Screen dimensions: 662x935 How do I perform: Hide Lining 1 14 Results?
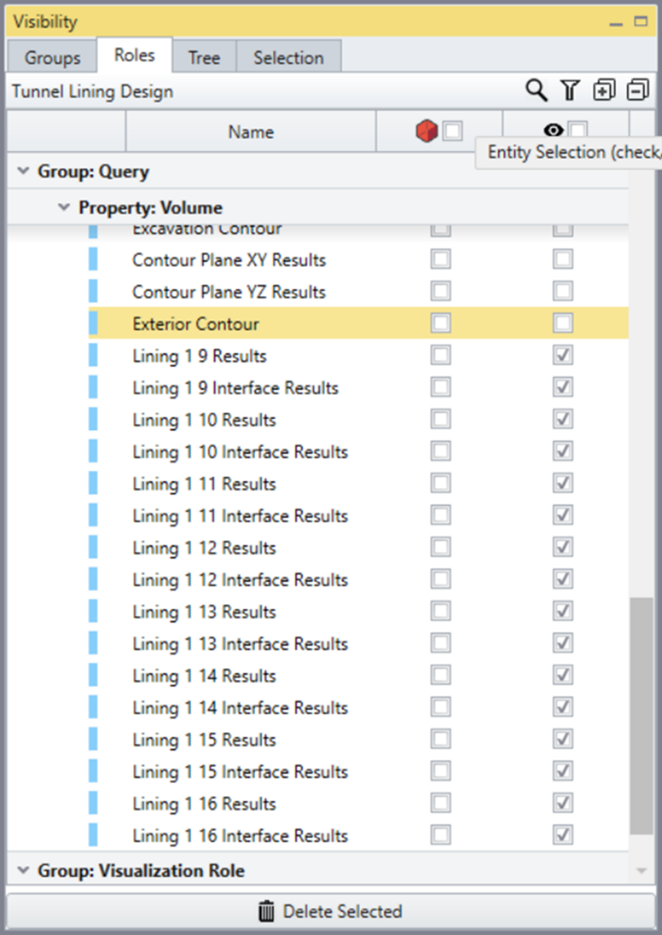[x=563, y=676]
